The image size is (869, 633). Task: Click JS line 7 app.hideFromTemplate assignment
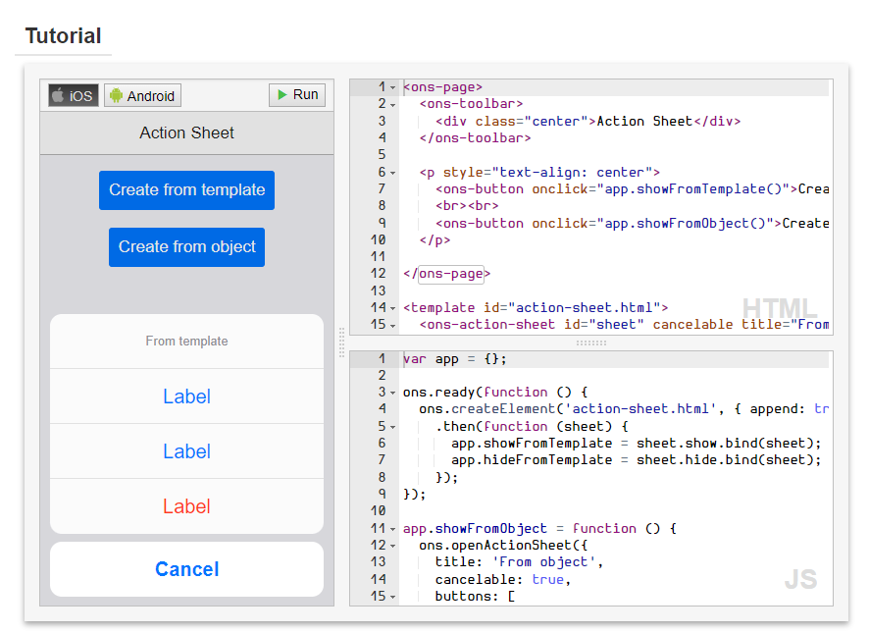[x=637, y=460]
